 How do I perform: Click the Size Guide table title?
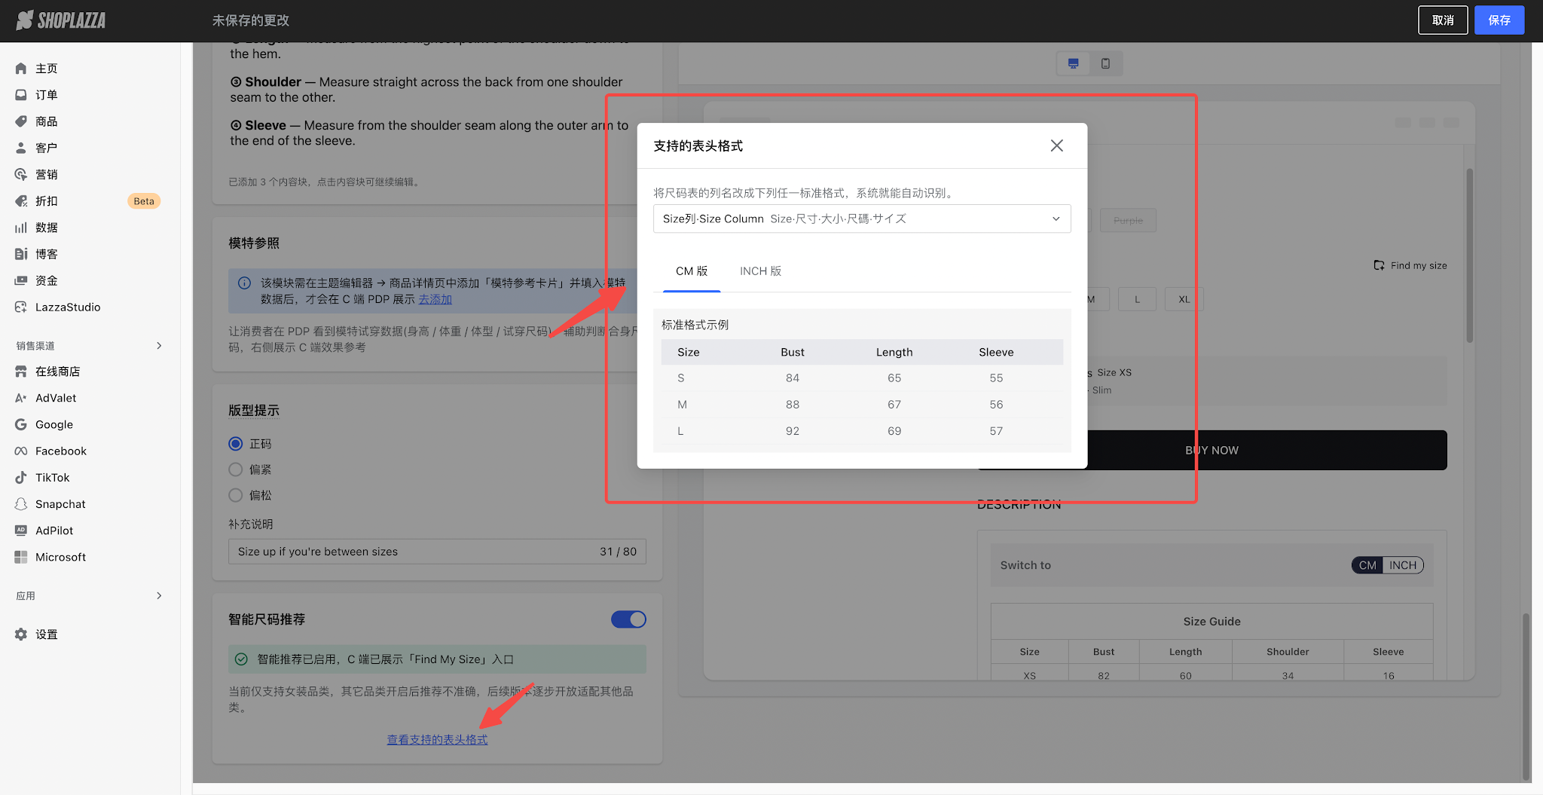click(1211, 622)
